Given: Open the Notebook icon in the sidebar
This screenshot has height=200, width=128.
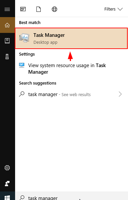Looking at the screenshot, I should coord(7,41).
